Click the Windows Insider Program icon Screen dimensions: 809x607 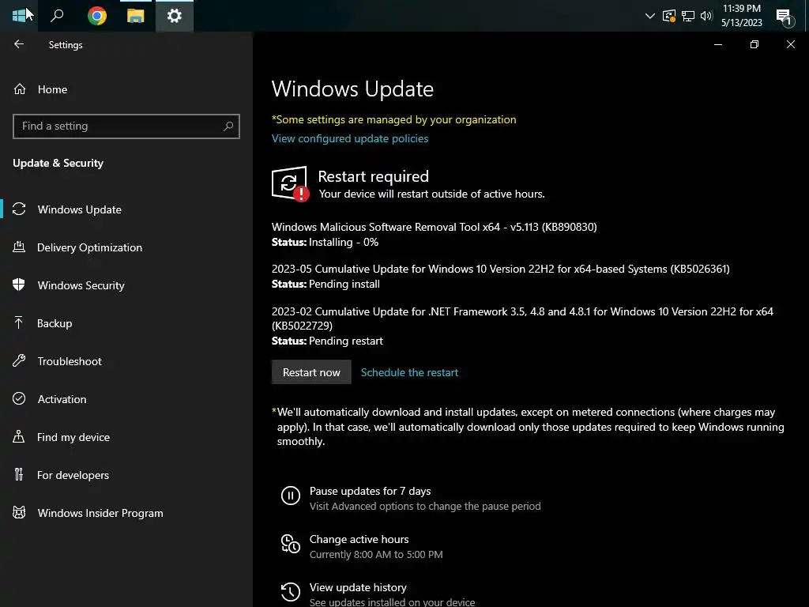tap(19, 512)
